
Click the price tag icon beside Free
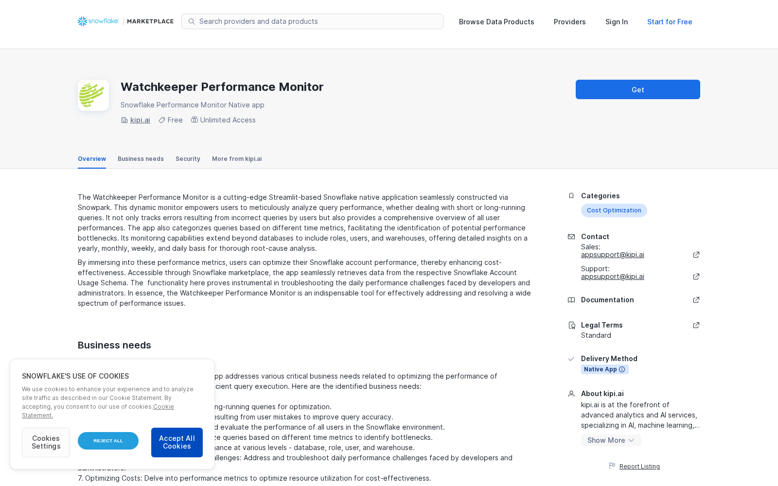pos(162,120)
